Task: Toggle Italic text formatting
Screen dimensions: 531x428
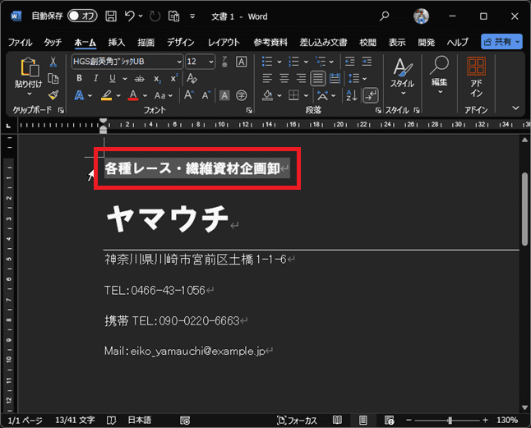Action: (94, 78)
